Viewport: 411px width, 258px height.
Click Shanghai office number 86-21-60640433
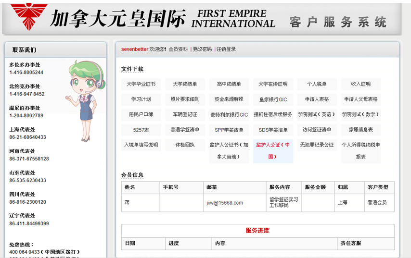pyautogui.click(x=27, y=137)
